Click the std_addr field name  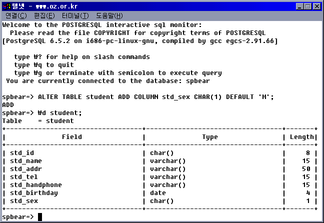26,169
